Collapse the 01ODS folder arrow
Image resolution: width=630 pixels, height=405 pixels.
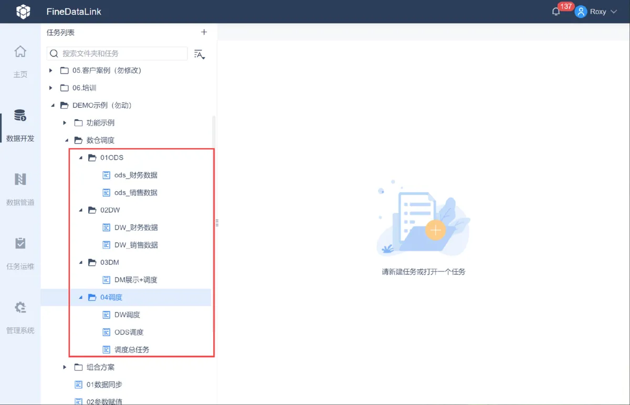[81, 158]
